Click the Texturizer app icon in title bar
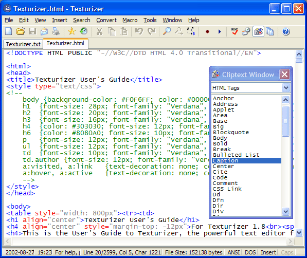Image resolution: width=307 pixels, height=258 pixels. coord(7,9)
